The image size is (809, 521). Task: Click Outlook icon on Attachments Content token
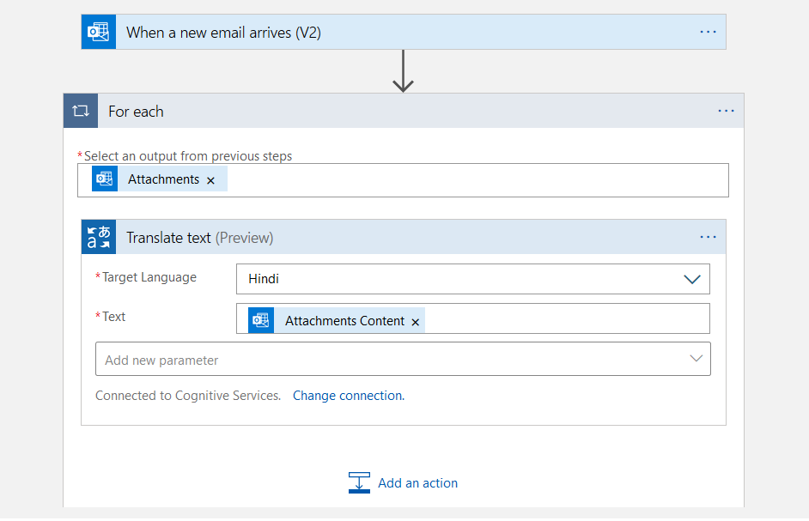(261, 320)
